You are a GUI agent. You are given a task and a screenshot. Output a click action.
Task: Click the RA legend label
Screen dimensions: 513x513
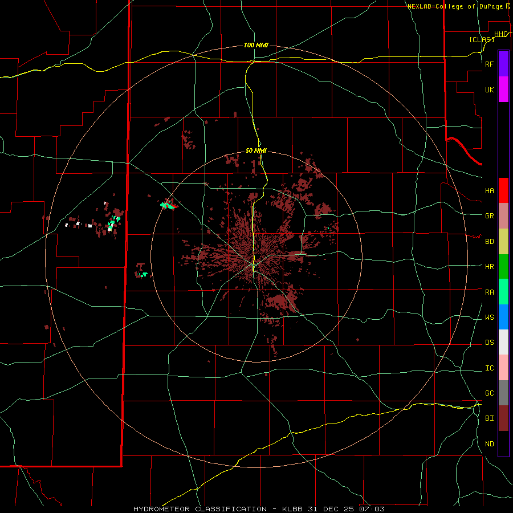[x=489, y=292]
